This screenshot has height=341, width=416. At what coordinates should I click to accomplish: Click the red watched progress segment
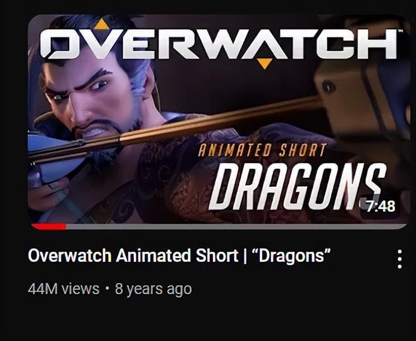click(49, 226)
